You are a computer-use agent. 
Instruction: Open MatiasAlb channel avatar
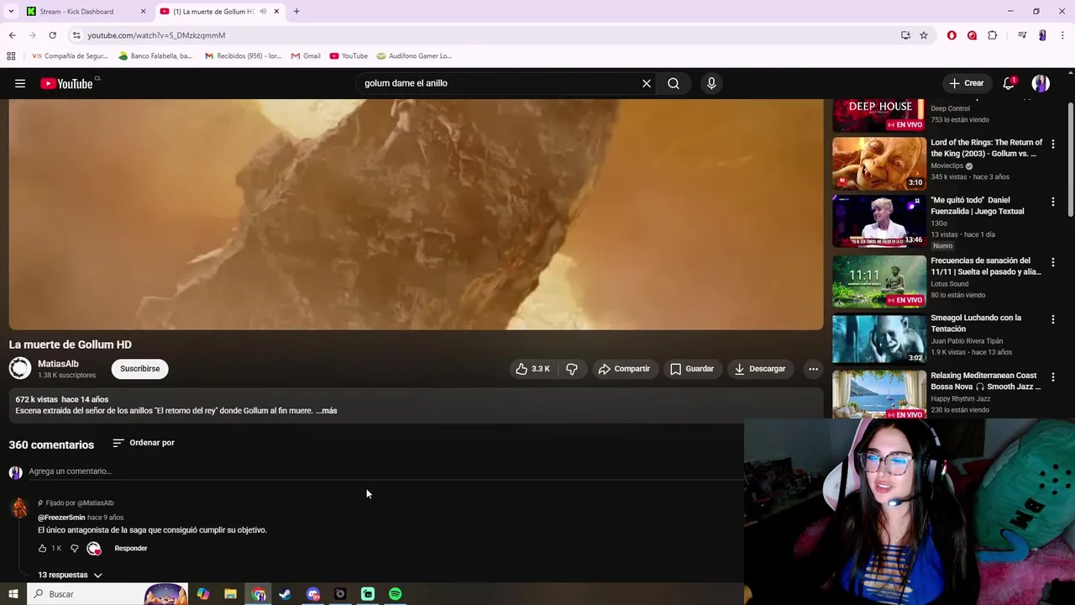pos(20,368)
